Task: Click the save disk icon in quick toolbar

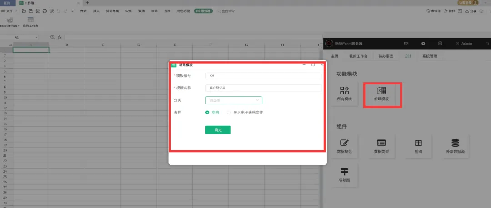Action: [31, 11]
